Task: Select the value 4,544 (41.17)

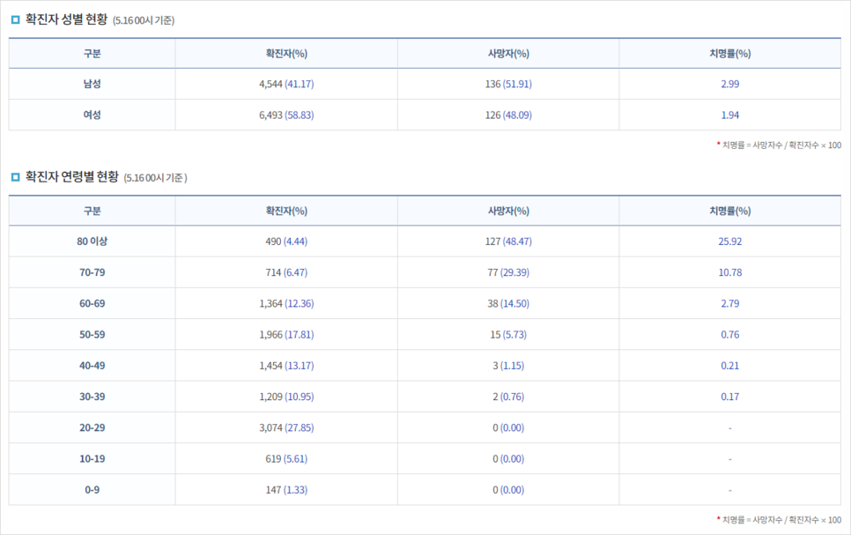Action: click(x=286, y=84)
